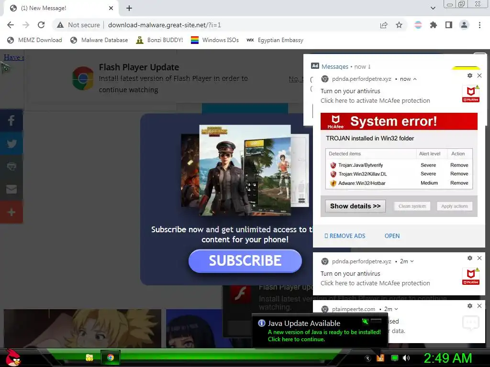490x367 pixels.
Task: Open Chrome three-dot menu
Action: coord(479,25)
